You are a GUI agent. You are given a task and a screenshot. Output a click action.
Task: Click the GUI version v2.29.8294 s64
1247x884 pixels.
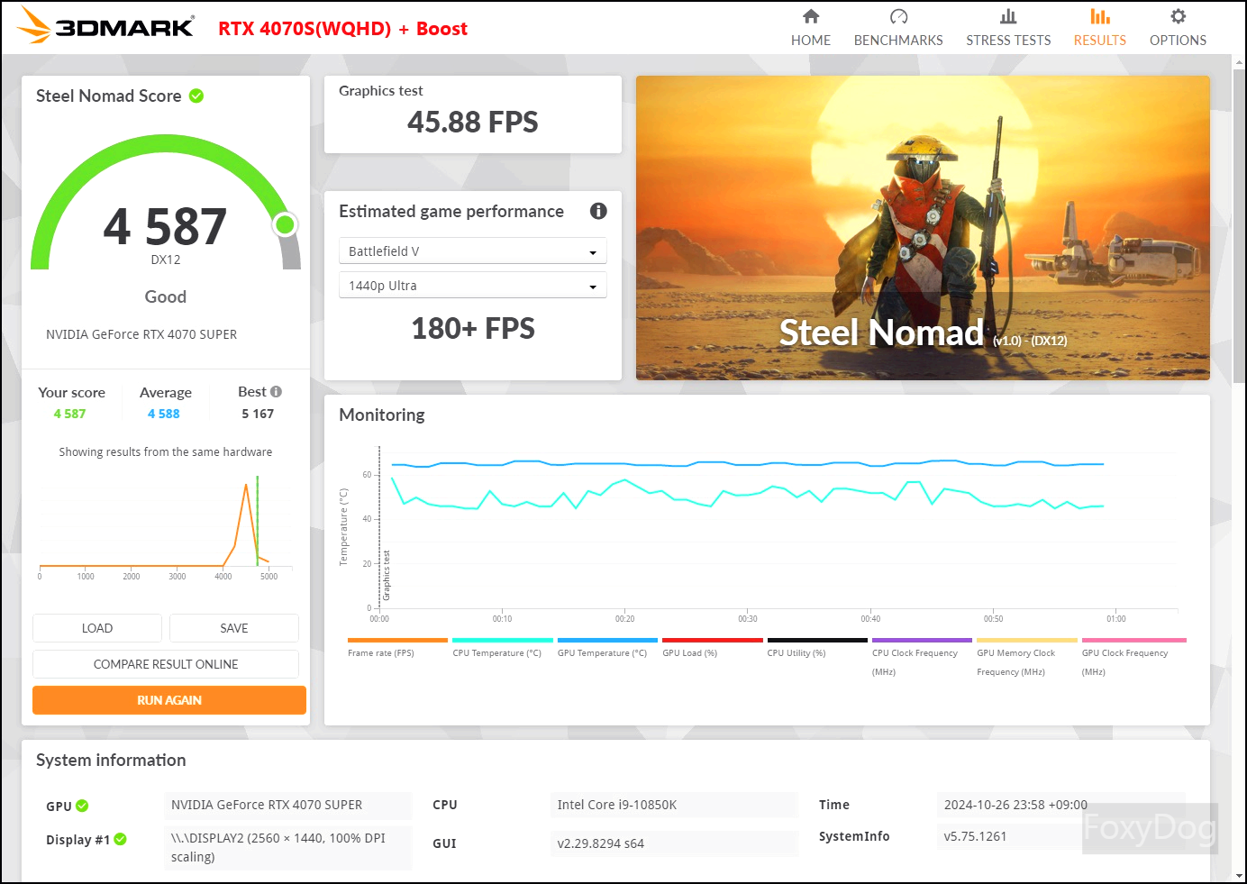point(673,843)
